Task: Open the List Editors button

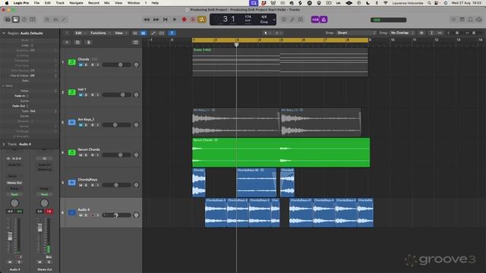Action: [453, 20]
